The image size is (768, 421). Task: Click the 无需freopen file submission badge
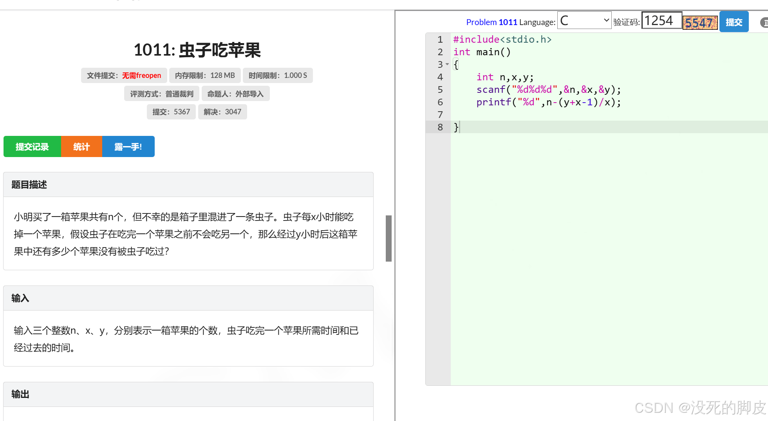point(124,75)
